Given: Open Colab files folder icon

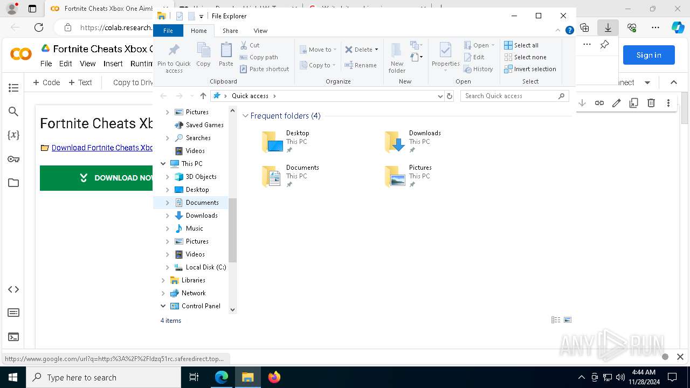Looking at the screenshot, I should 13,183.
